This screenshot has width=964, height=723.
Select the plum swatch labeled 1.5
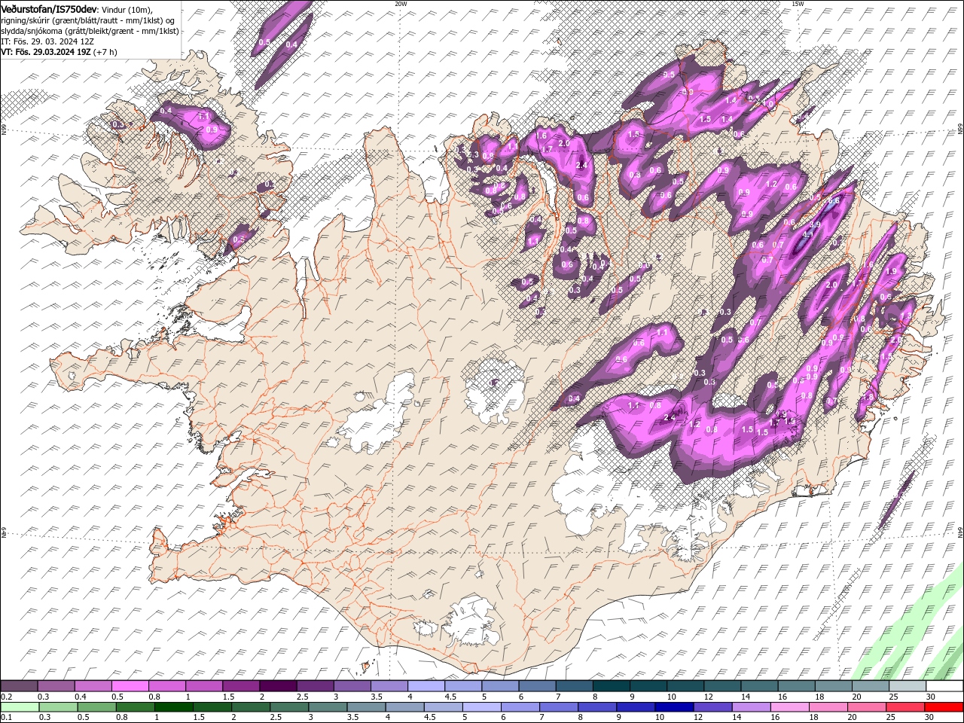click(241, 686)
